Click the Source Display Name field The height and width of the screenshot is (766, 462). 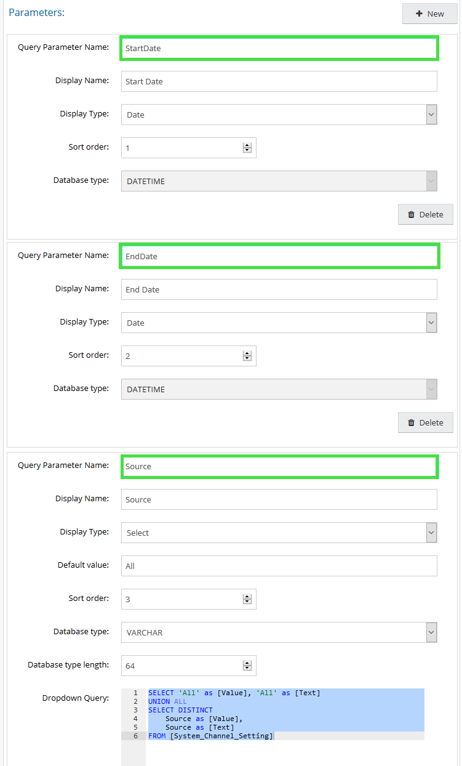279,499
